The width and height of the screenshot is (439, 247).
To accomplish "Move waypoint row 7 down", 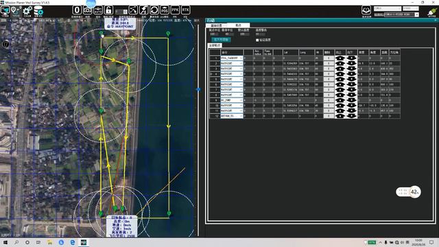I will pos(352,90).
